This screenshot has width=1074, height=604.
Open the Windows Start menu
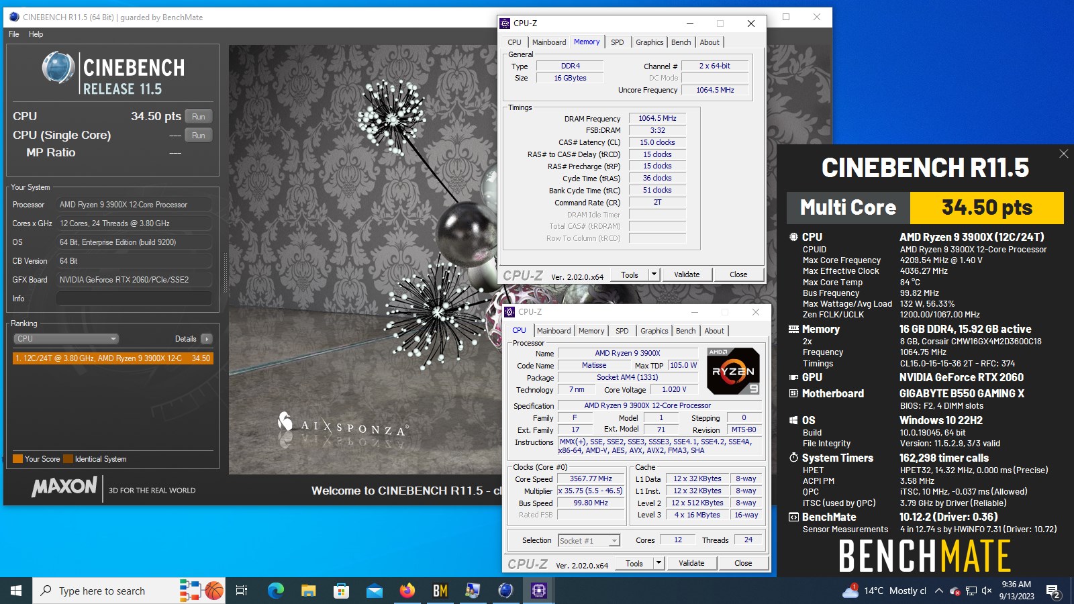pyautogui.click(x=16, y=591)
